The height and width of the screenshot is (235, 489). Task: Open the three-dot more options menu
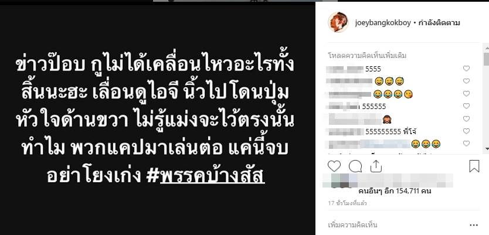(474, 224)
